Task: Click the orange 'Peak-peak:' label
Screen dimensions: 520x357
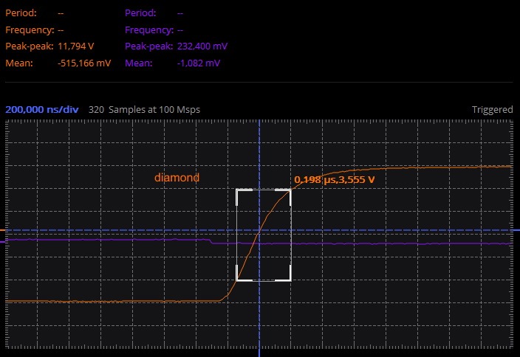Action: tap(30, 46)
